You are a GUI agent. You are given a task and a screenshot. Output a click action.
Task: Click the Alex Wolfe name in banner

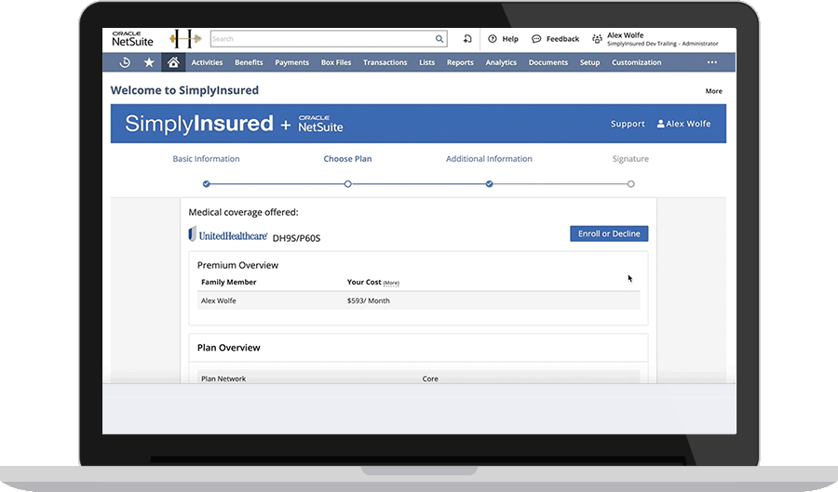688,124
